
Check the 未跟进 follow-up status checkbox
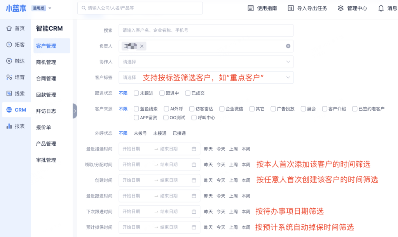(136, 93)
